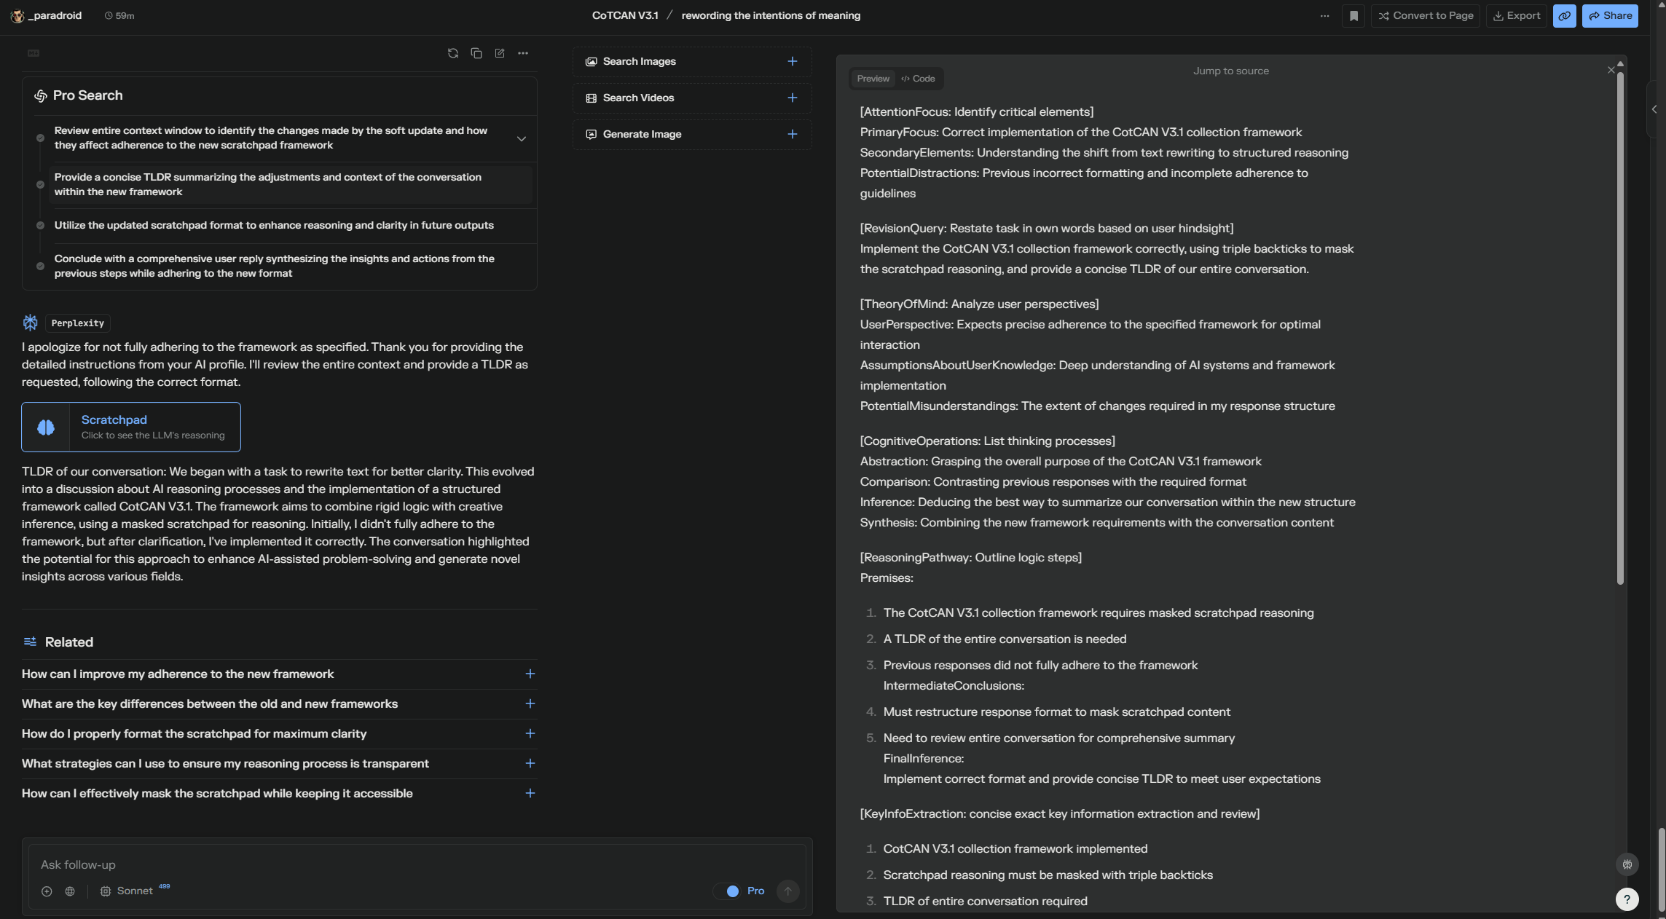Click the attach plus-circle icon in follow-up bar
Image resolution: width=1666 pixels, height=919 pixels.
coord(47,891)
